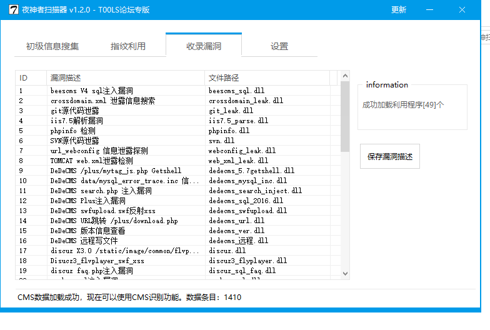Select the 收录漏洞 tab
Viewport: 490px width, 330px height.
click(204, 46)
